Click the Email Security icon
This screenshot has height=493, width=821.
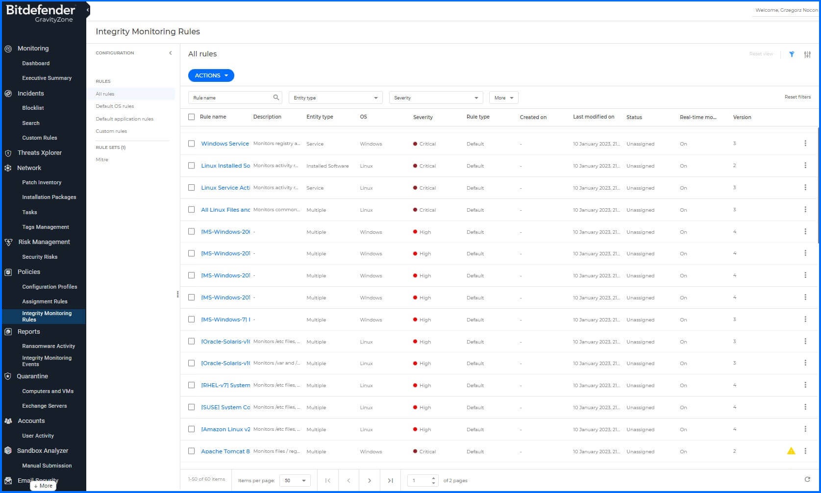pos(8,481)
